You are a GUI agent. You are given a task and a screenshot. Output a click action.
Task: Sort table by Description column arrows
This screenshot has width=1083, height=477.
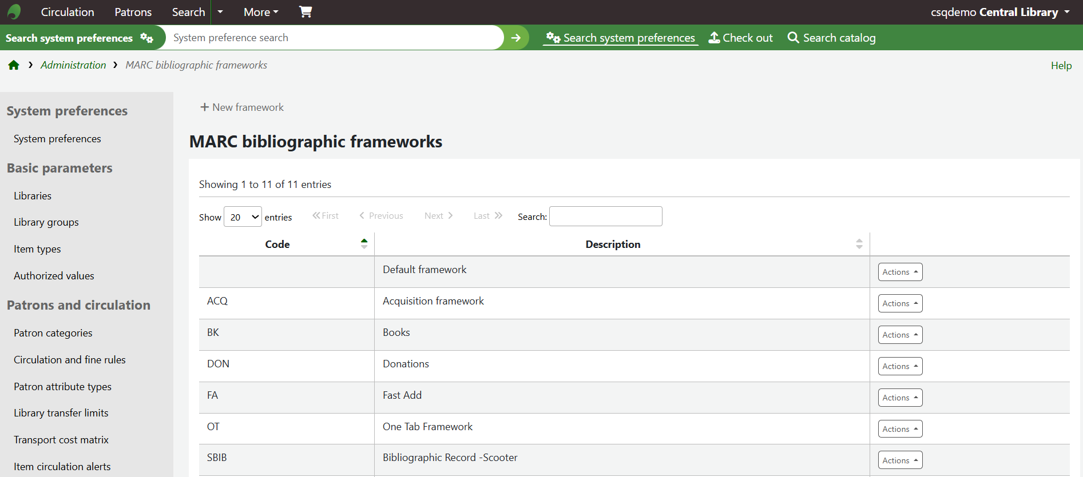859,244
